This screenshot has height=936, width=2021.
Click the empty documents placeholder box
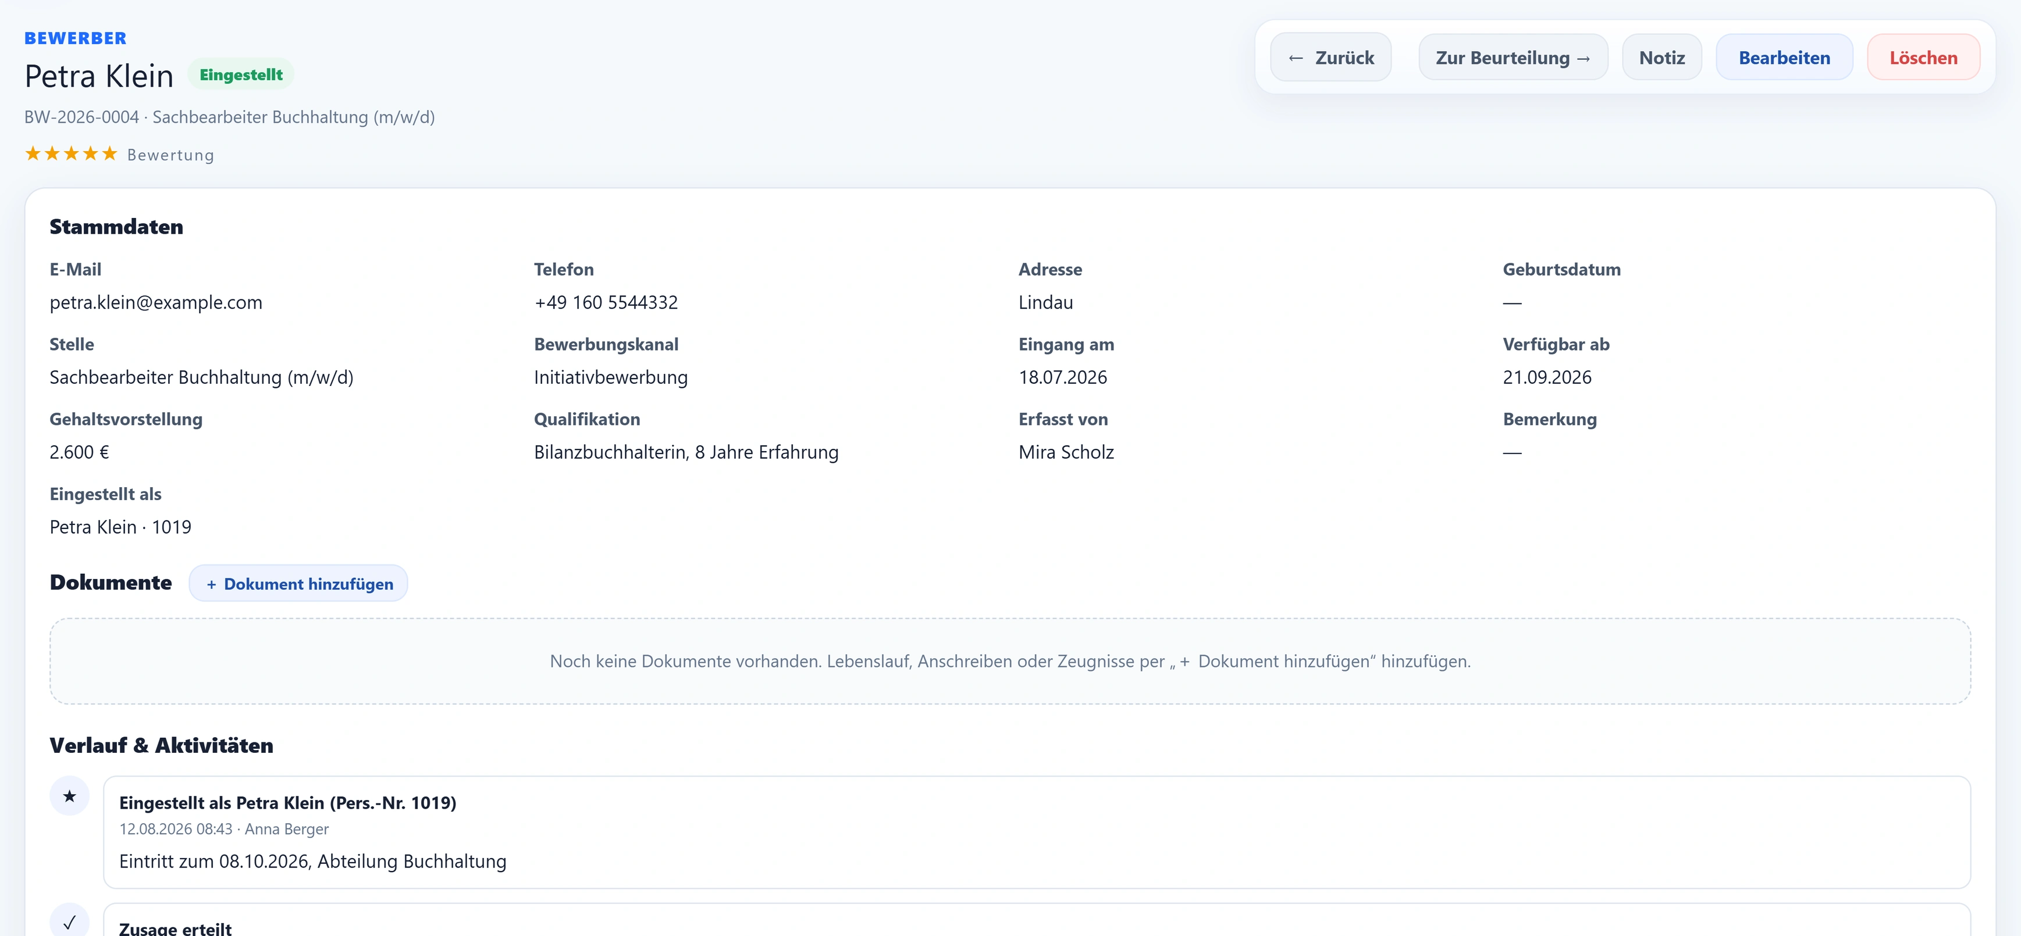[x=1010, y=661]
